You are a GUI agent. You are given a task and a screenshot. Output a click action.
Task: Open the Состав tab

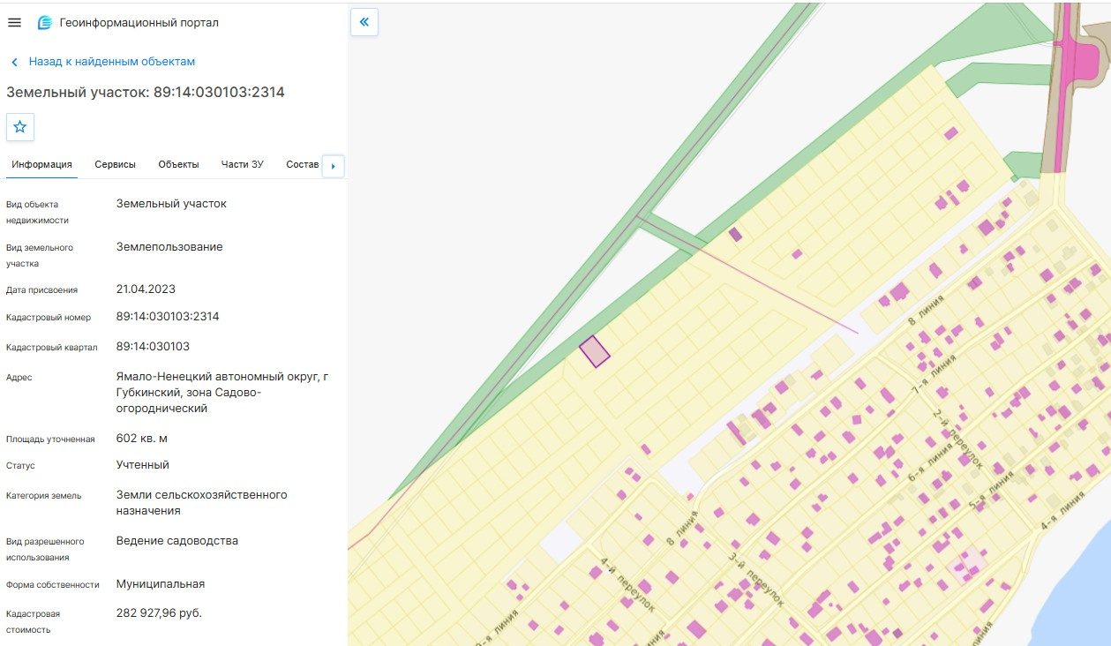pyautogui.click(x=303, y=165)
